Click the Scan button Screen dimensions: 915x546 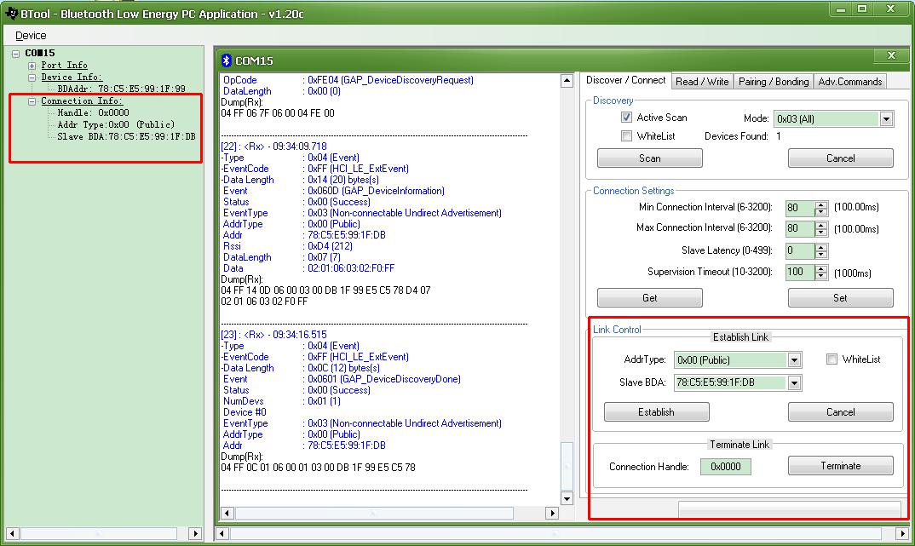pos(649,158)
